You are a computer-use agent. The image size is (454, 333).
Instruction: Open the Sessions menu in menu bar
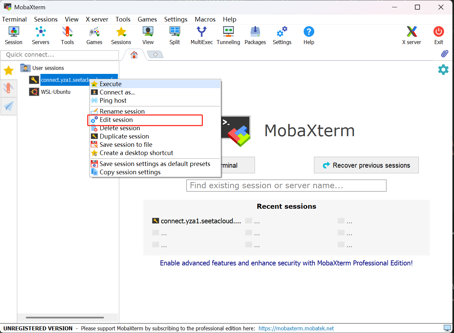[x=46, y=19]
